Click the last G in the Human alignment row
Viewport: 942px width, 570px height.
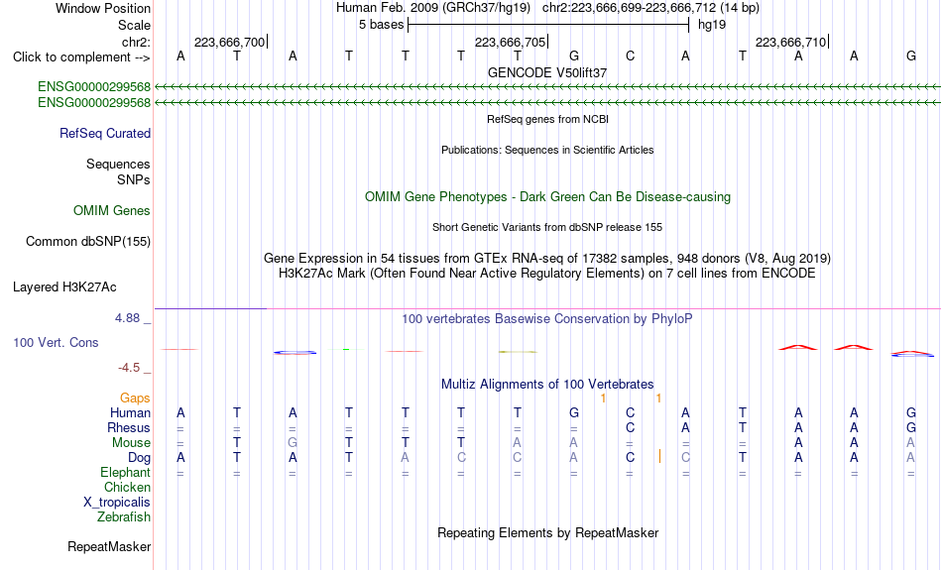[x=910, y=412]
